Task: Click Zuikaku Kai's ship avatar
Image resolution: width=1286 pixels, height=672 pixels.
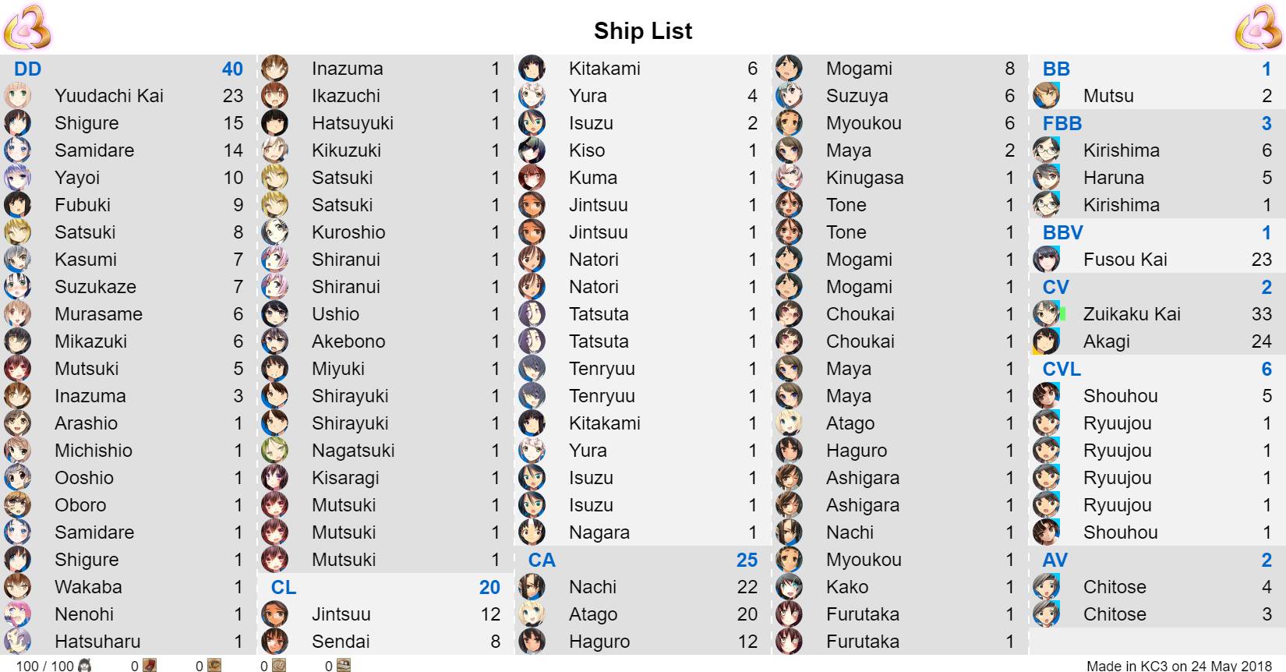Action: click(x=1047, y=314)
